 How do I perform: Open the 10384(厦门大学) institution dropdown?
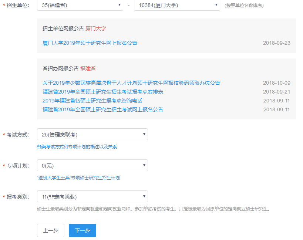tap(176, 6)
